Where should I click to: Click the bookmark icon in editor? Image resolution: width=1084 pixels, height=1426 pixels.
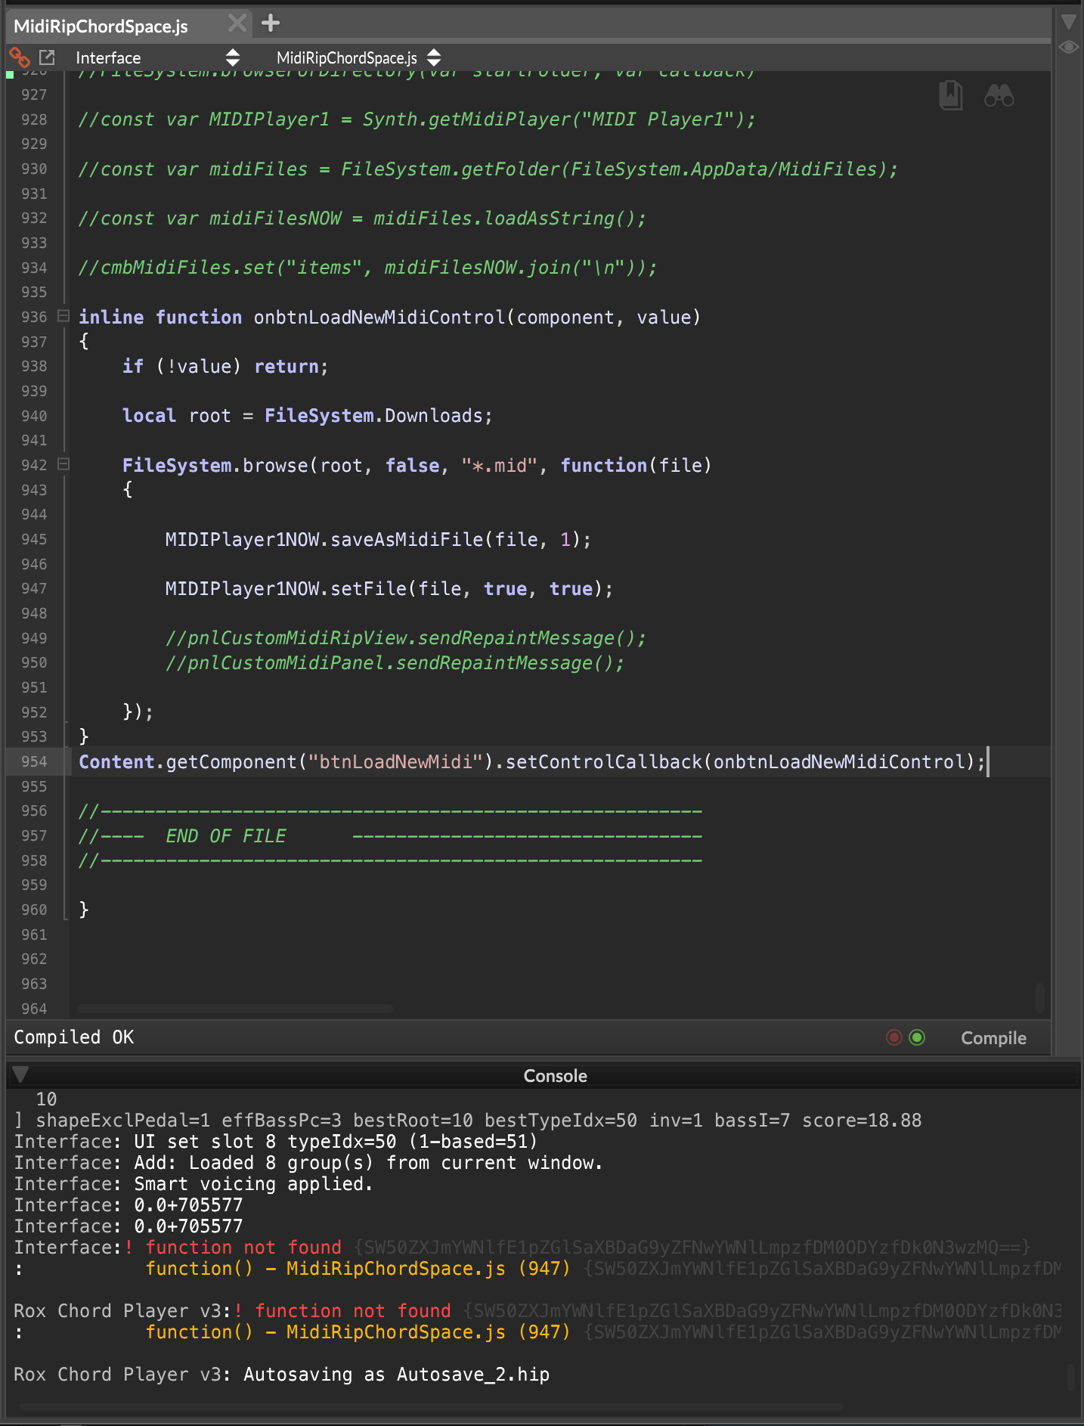pos(950,95)
